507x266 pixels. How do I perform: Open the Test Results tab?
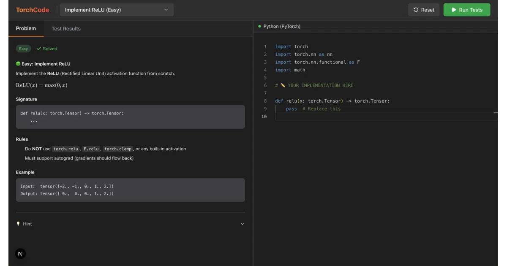pyautogui.click(x=66, y=29)
